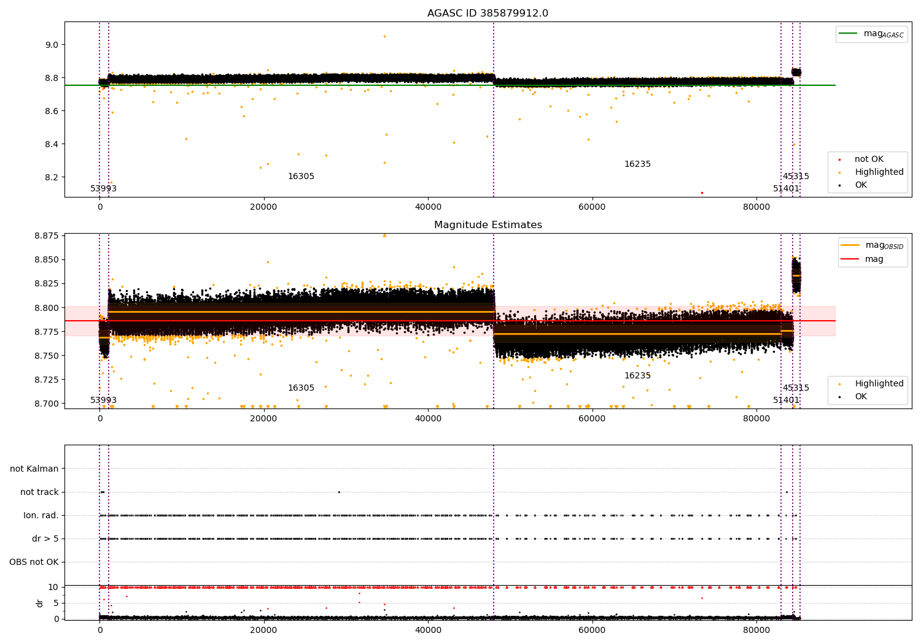Click the '8.750' y-tick in the middle plot
The image size is (921, 644).
[x=47, y=356]
